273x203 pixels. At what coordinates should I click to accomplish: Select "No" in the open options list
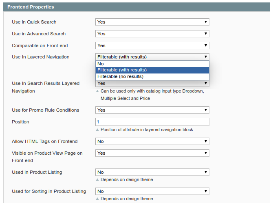[x=152, y=64]
